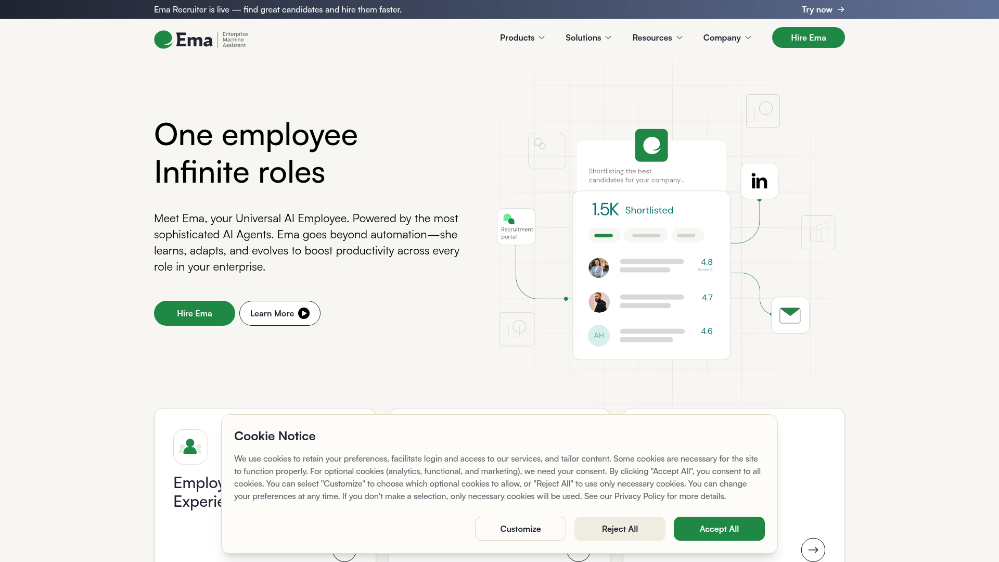
Task: Click the green Ema icon above the shortlist card
Action: [651, 145]
